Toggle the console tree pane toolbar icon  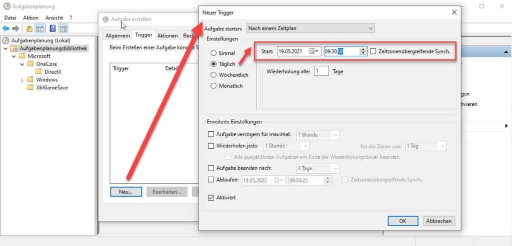tap(40, 28)
